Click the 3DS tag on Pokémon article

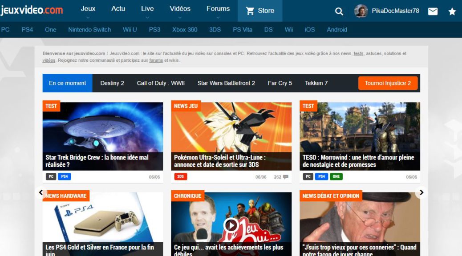[180, 176]
